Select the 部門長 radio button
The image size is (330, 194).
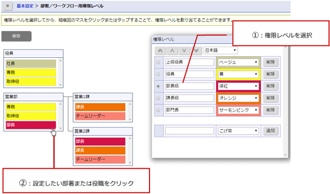[158, 110]
